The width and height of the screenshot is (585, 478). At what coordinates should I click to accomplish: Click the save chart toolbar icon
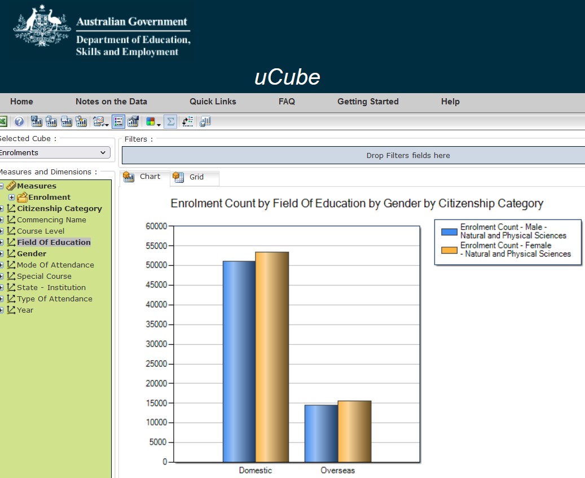(x=37, y=122)
